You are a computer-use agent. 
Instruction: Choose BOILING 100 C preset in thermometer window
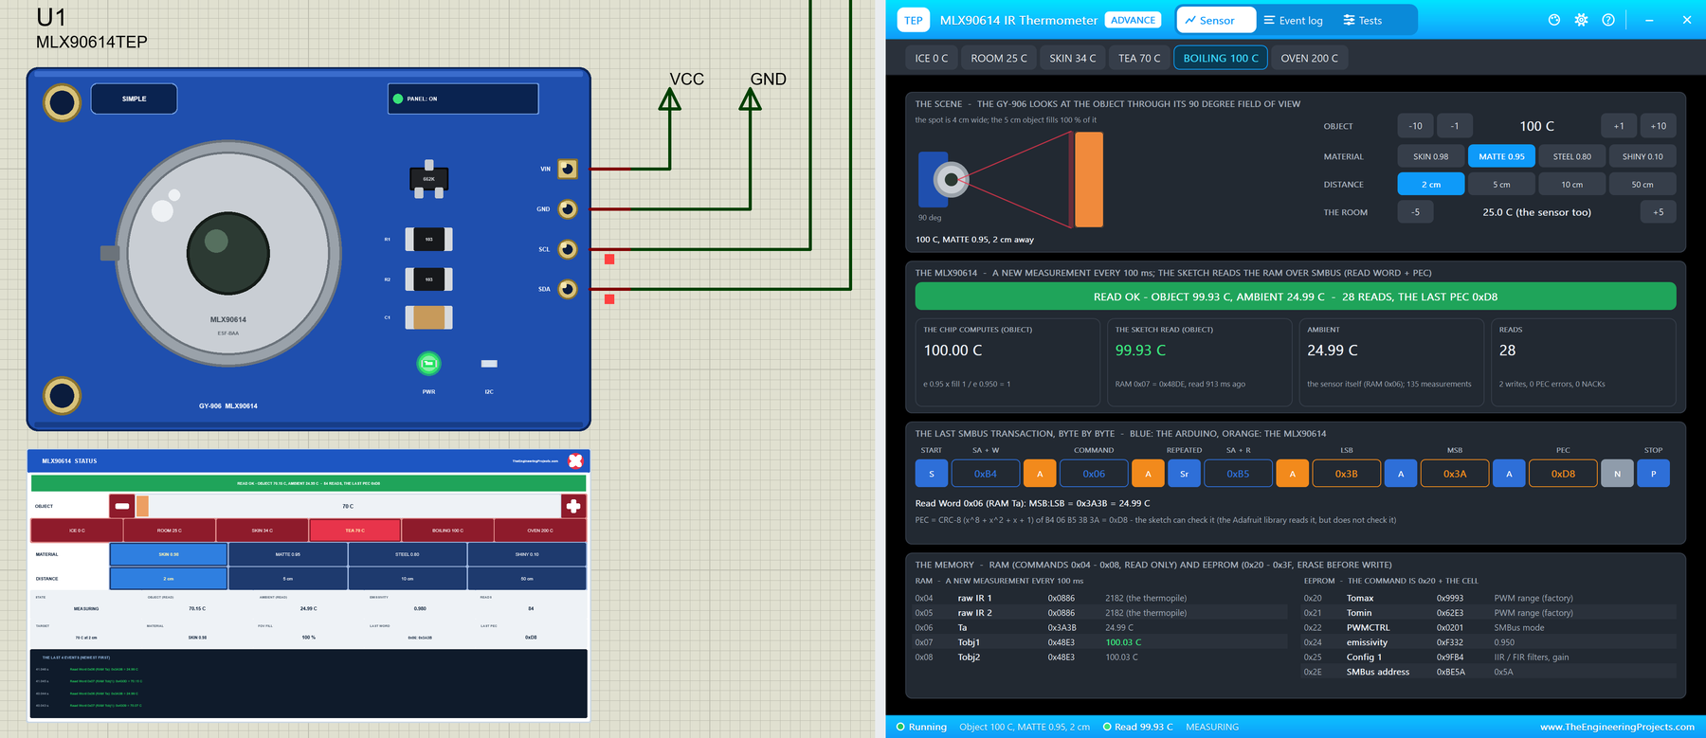(x=1221, y=58)
